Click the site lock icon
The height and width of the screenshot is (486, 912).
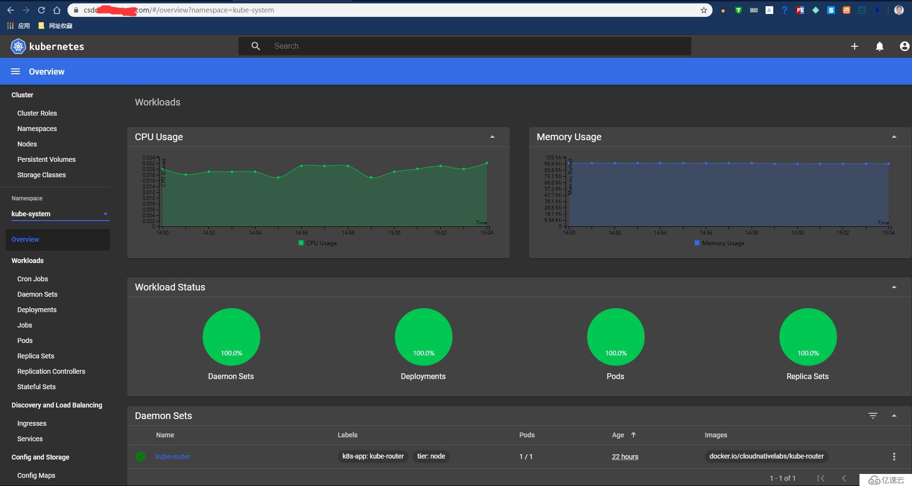click(76, 10)
